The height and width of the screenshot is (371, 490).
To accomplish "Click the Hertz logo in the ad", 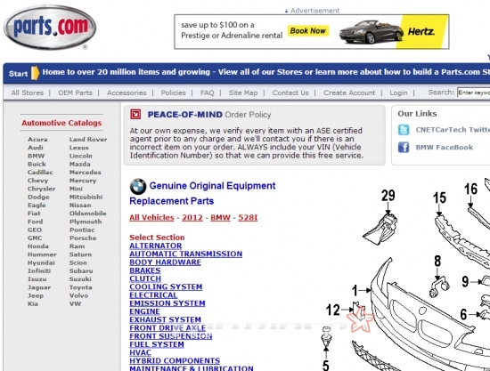I will click(x=421, y=31).
